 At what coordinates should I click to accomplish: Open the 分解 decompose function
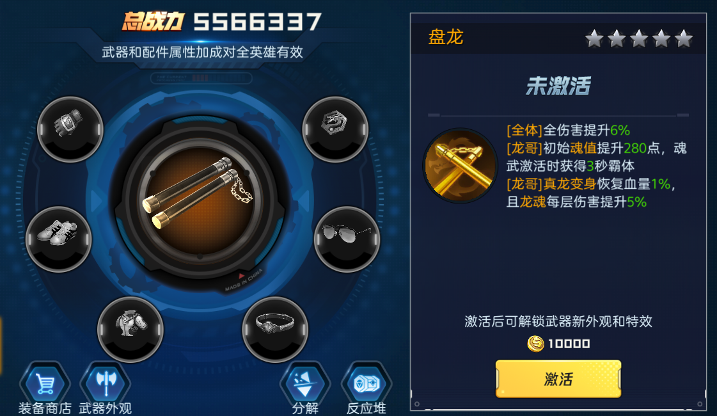[305, 388]
